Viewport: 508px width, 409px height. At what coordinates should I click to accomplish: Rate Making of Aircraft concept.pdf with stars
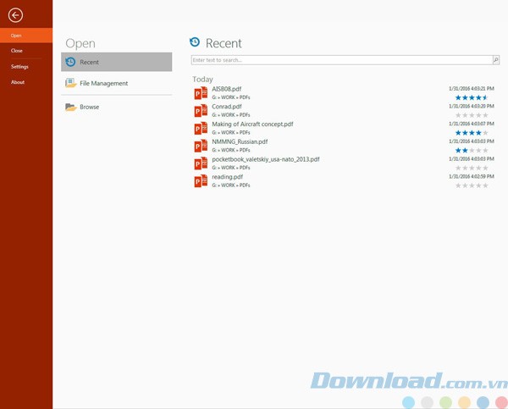click(x=472, y=133)
